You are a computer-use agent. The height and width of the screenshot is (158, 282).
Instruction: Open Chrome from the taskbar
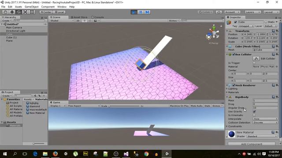click(146, 154)
